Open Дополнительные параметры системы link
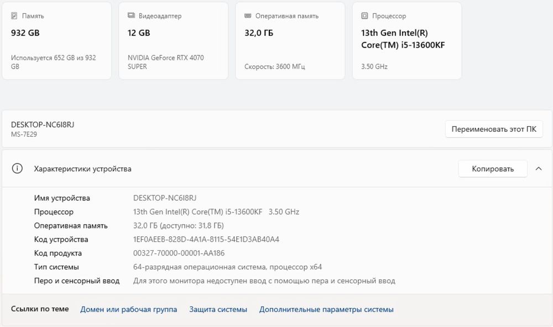This screenshot has width=553, height=327. [326, 309]
